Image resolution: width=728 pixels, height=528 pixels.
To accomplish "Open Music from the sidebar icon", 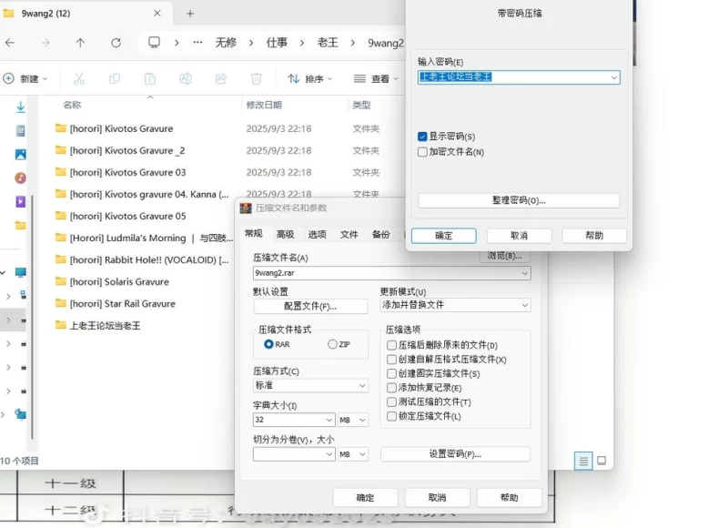I will click(20, 178).
